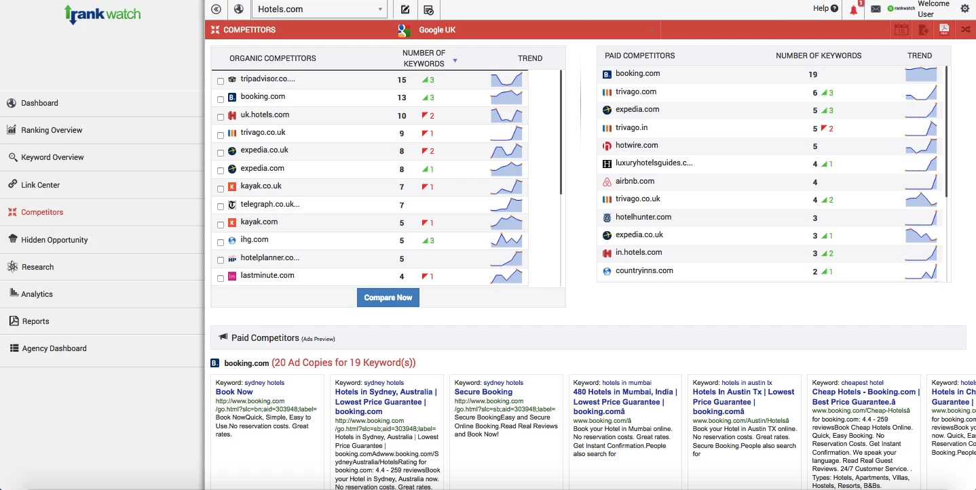Click the edit project pencil icon

pyautogui.click(x=405, y=9)
